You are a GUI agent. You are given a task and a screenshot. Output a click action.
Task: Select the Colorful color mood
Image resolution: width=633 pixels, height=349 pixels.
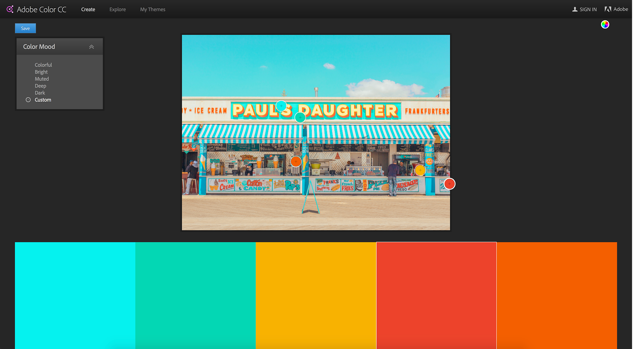click(x=43, y=65)
